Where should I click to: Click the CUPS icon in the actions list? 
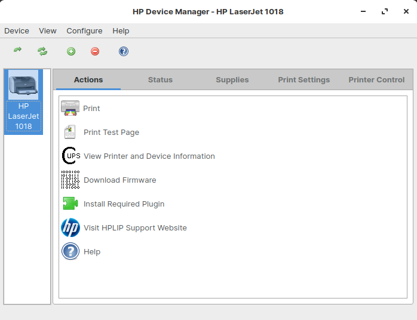coord(70,156)
